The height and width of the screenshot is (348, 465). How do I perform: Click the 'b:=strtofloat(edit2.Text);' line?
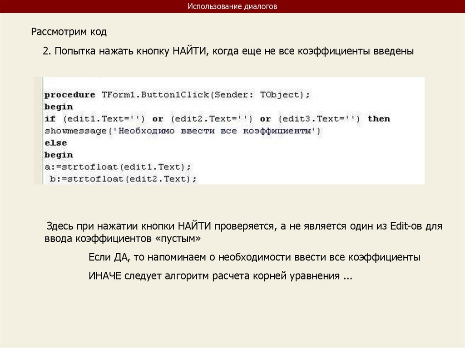[123, 179]
